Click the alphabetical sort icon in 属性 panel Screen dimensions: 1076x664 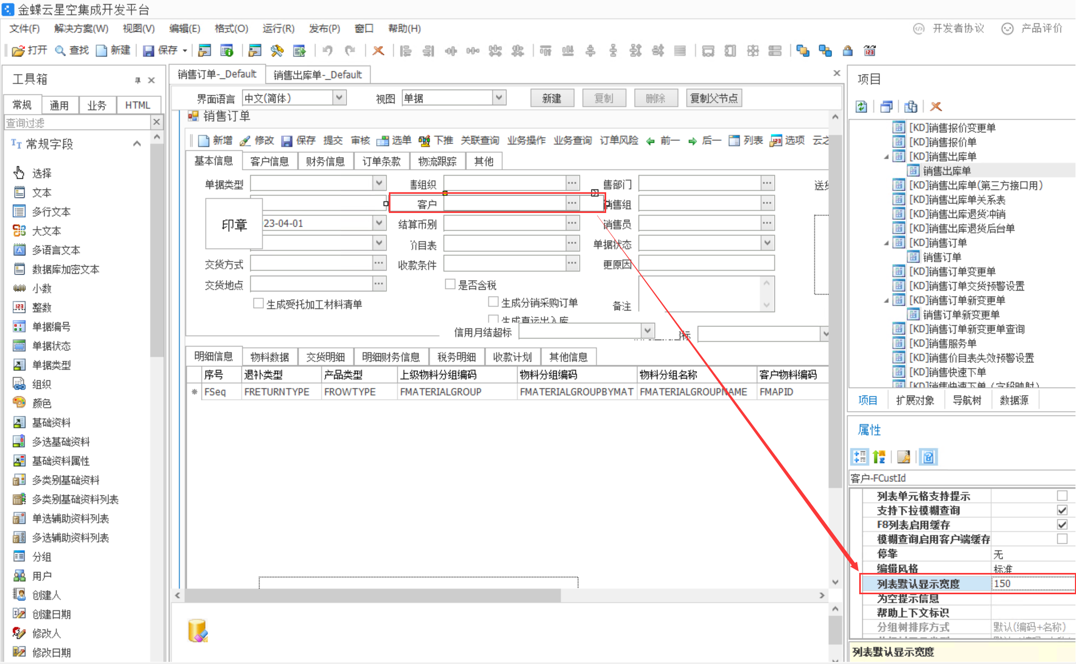879,457
